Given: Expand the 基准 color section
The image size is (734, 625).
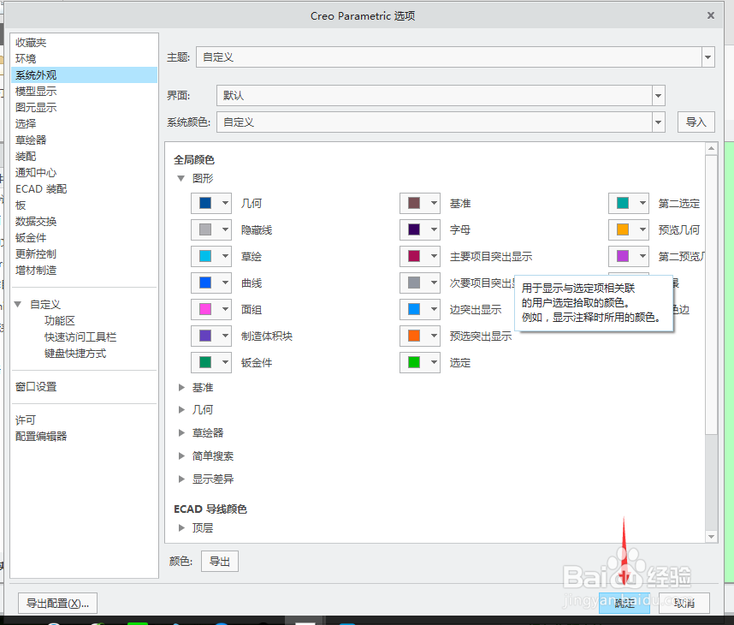Looking at the screenshot, I should 181,388.
